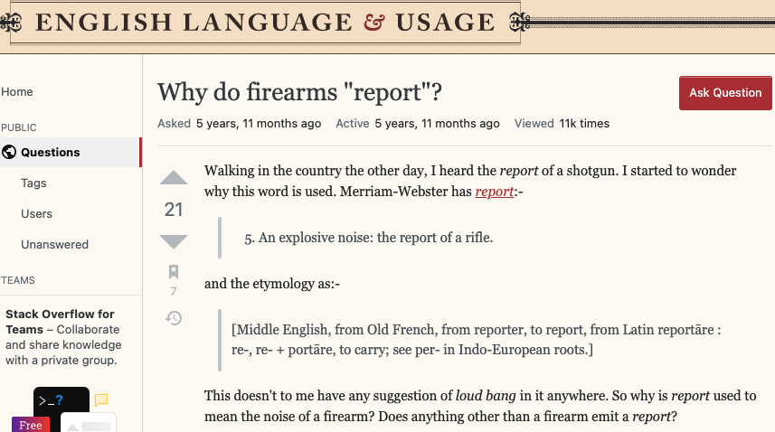Click the PUBLIC section heading
The image size is (775, 432).
[19, 127]
